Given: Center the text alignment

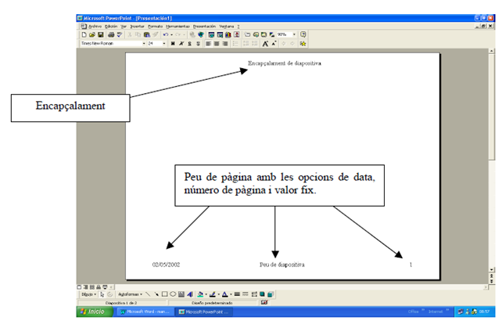Looking at the screenshot, I should point(217,44).
